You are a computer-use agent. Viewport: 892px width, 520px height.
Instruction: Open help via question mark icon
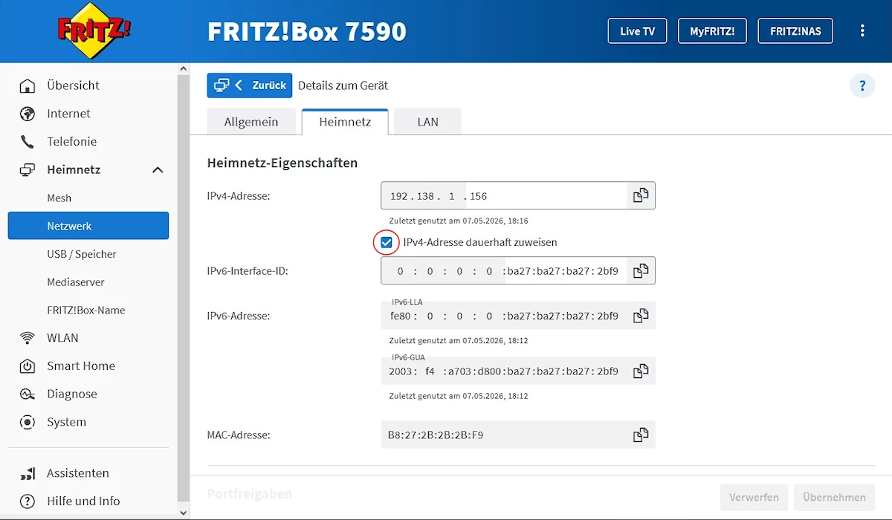pyautogui.click(x=862, y=85)
